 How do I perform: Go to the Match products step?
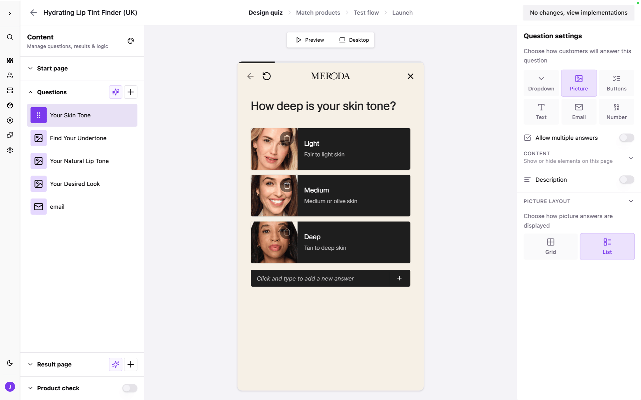pyautogui.click(x=318, y=13)
